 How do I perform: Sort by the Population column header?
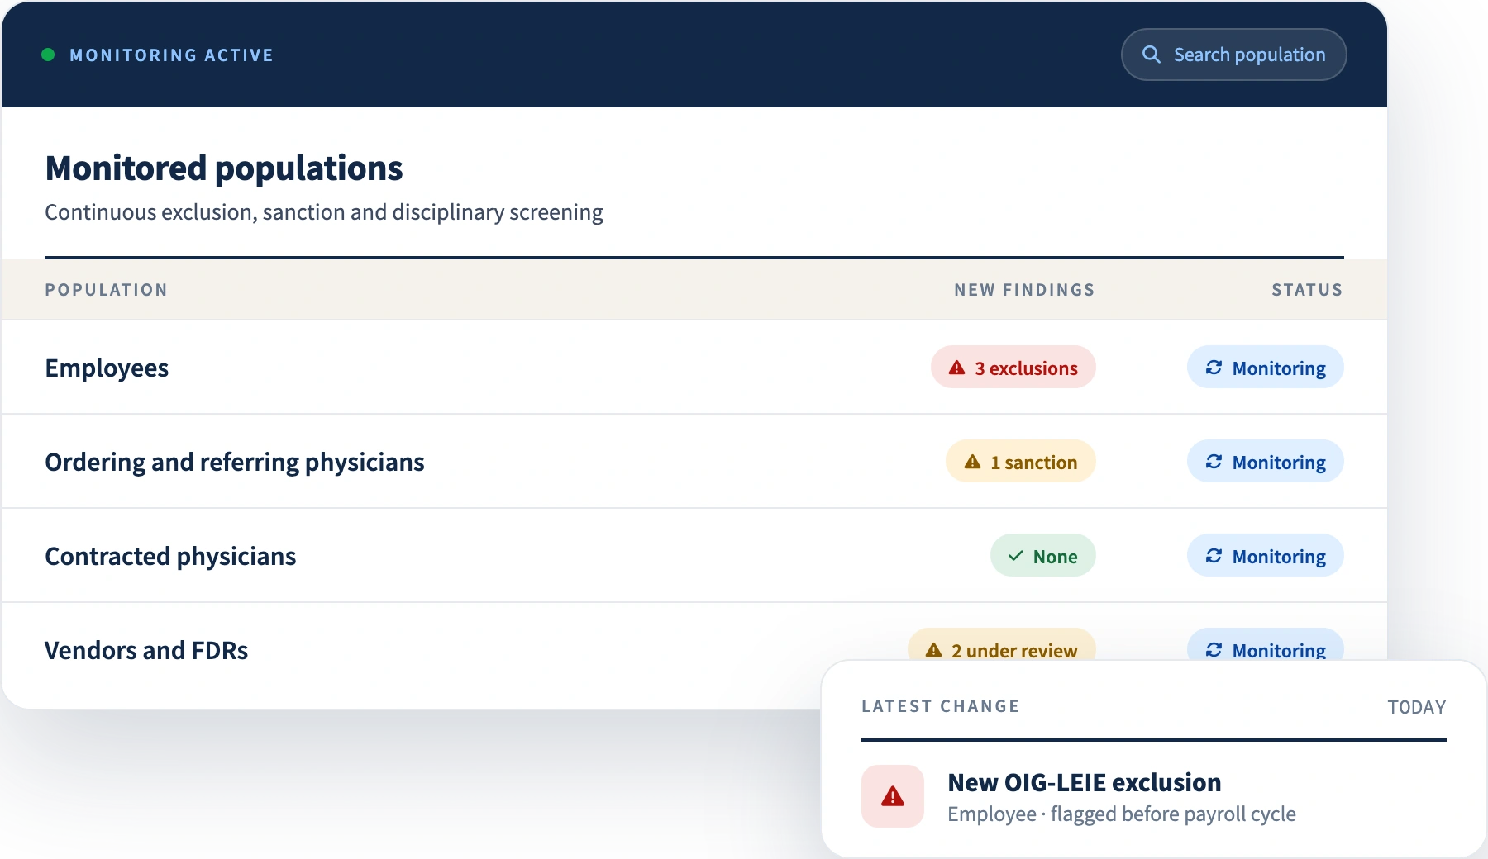coord(107,290)
